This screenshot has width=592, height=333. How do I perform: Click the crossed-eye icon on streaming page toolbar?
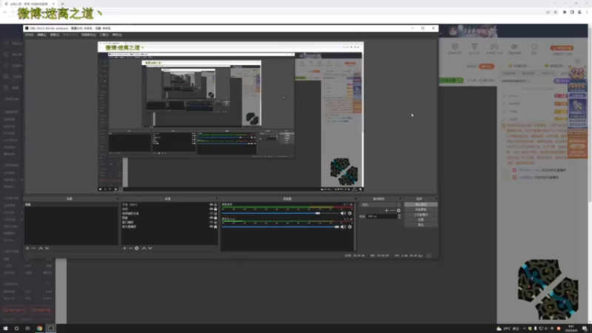coord(514,47)
